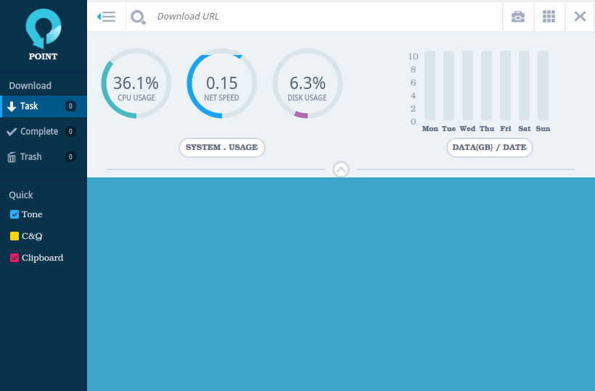
Task: Click the Tue bar in chart
Action: 449,85
